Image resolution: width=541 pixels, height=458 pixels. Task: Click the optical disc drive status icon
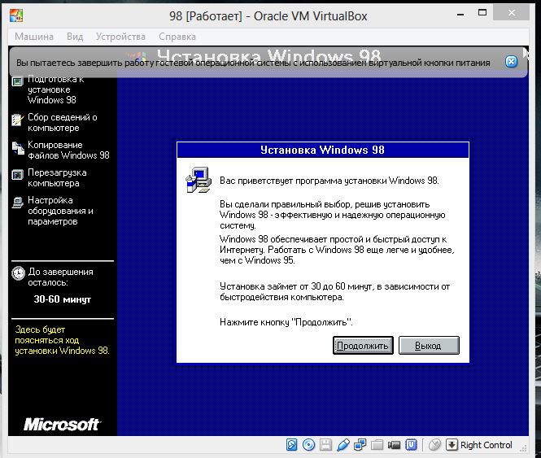click(308, 445)
